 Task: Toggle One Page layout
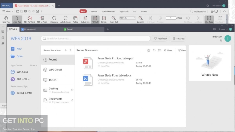pyautogui.click(x=209, y=19)
